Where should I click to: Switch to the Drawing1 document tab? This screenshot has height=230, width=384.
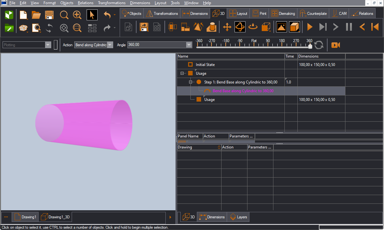[25, 217]
